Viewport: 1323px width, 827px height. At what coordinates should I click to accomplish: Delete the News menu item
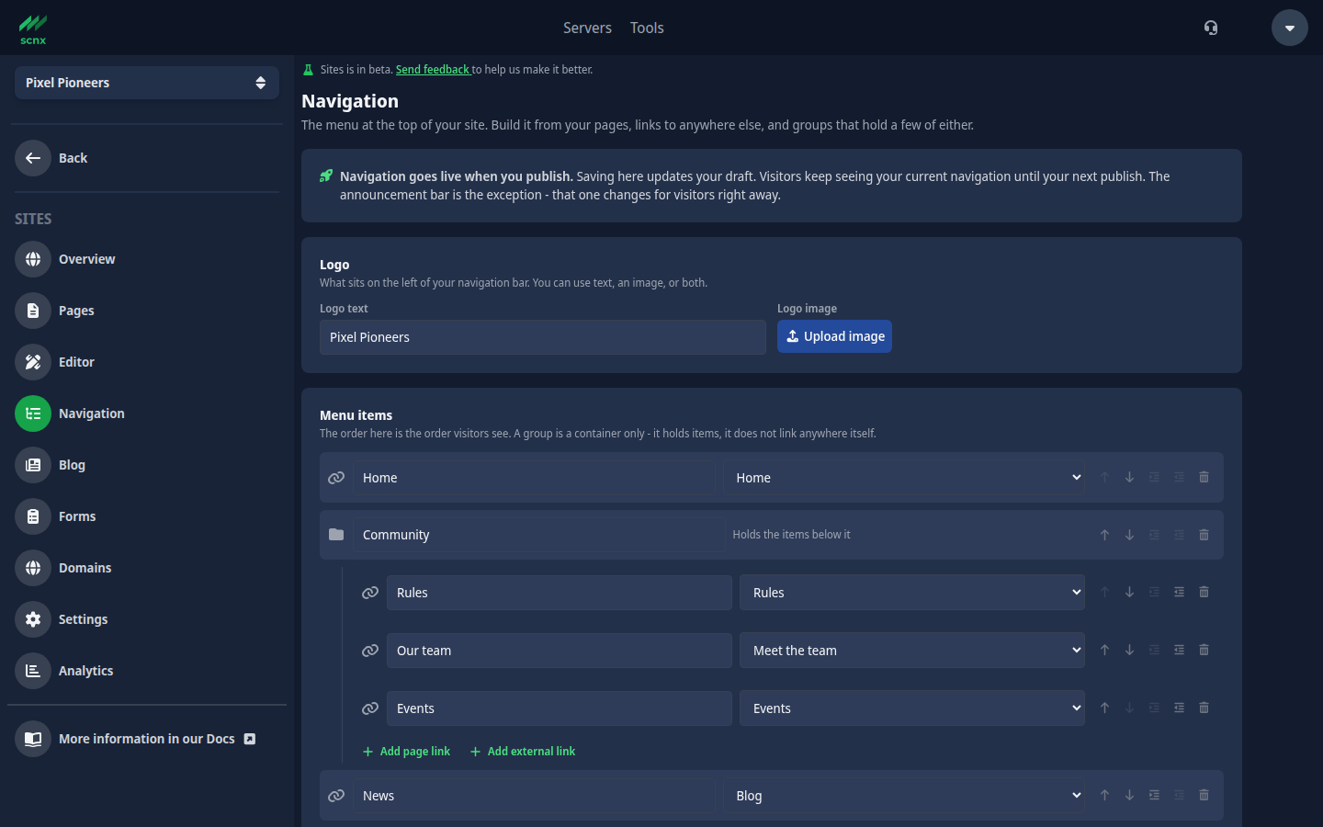click(1204, 795)
